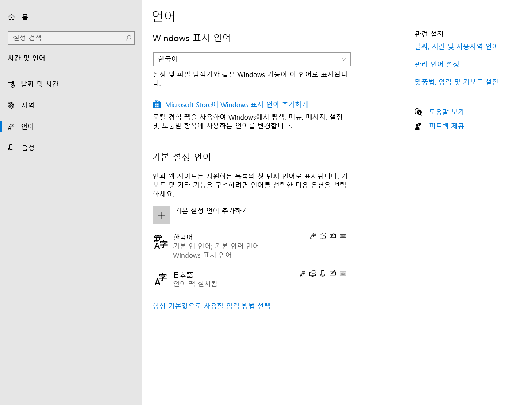
Task: Click the 지역 globe icon
Action: pyautogui.click(x=11, y=105)
